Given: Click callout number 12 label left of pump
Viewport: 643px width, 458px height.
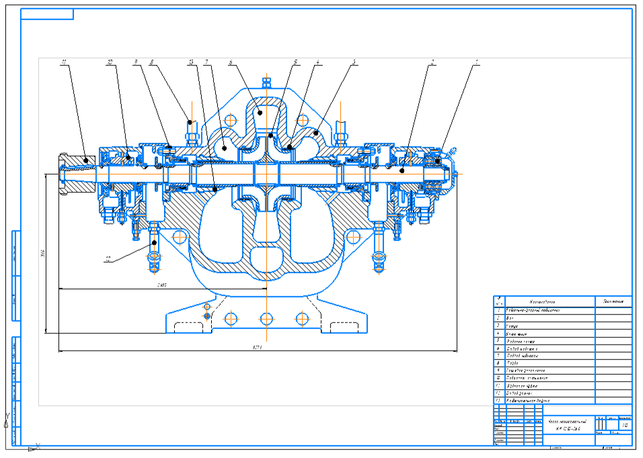Looking at the screenshot, I should (106, 257).
